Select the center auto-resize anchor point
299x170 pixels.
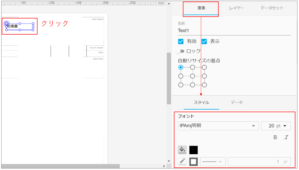coord(192,76)
